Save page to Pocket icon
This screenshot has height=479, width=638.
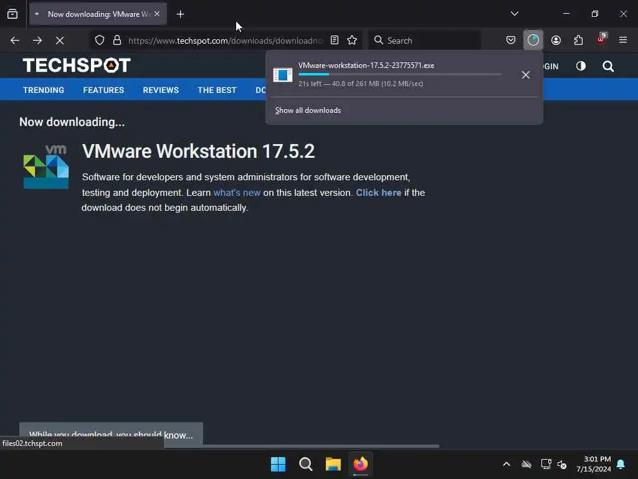[511, 41]
